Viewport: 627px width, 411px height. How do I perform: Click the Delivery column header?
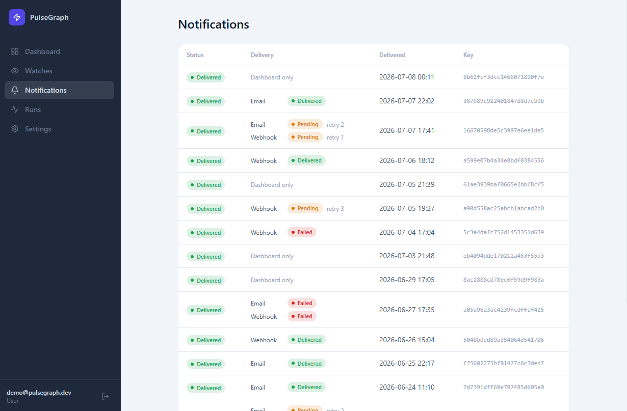tap(262, 55)
